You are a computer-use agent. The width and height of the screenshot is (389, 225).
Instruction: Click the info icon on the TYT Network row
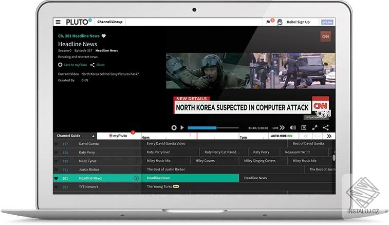tap(137, 187)
